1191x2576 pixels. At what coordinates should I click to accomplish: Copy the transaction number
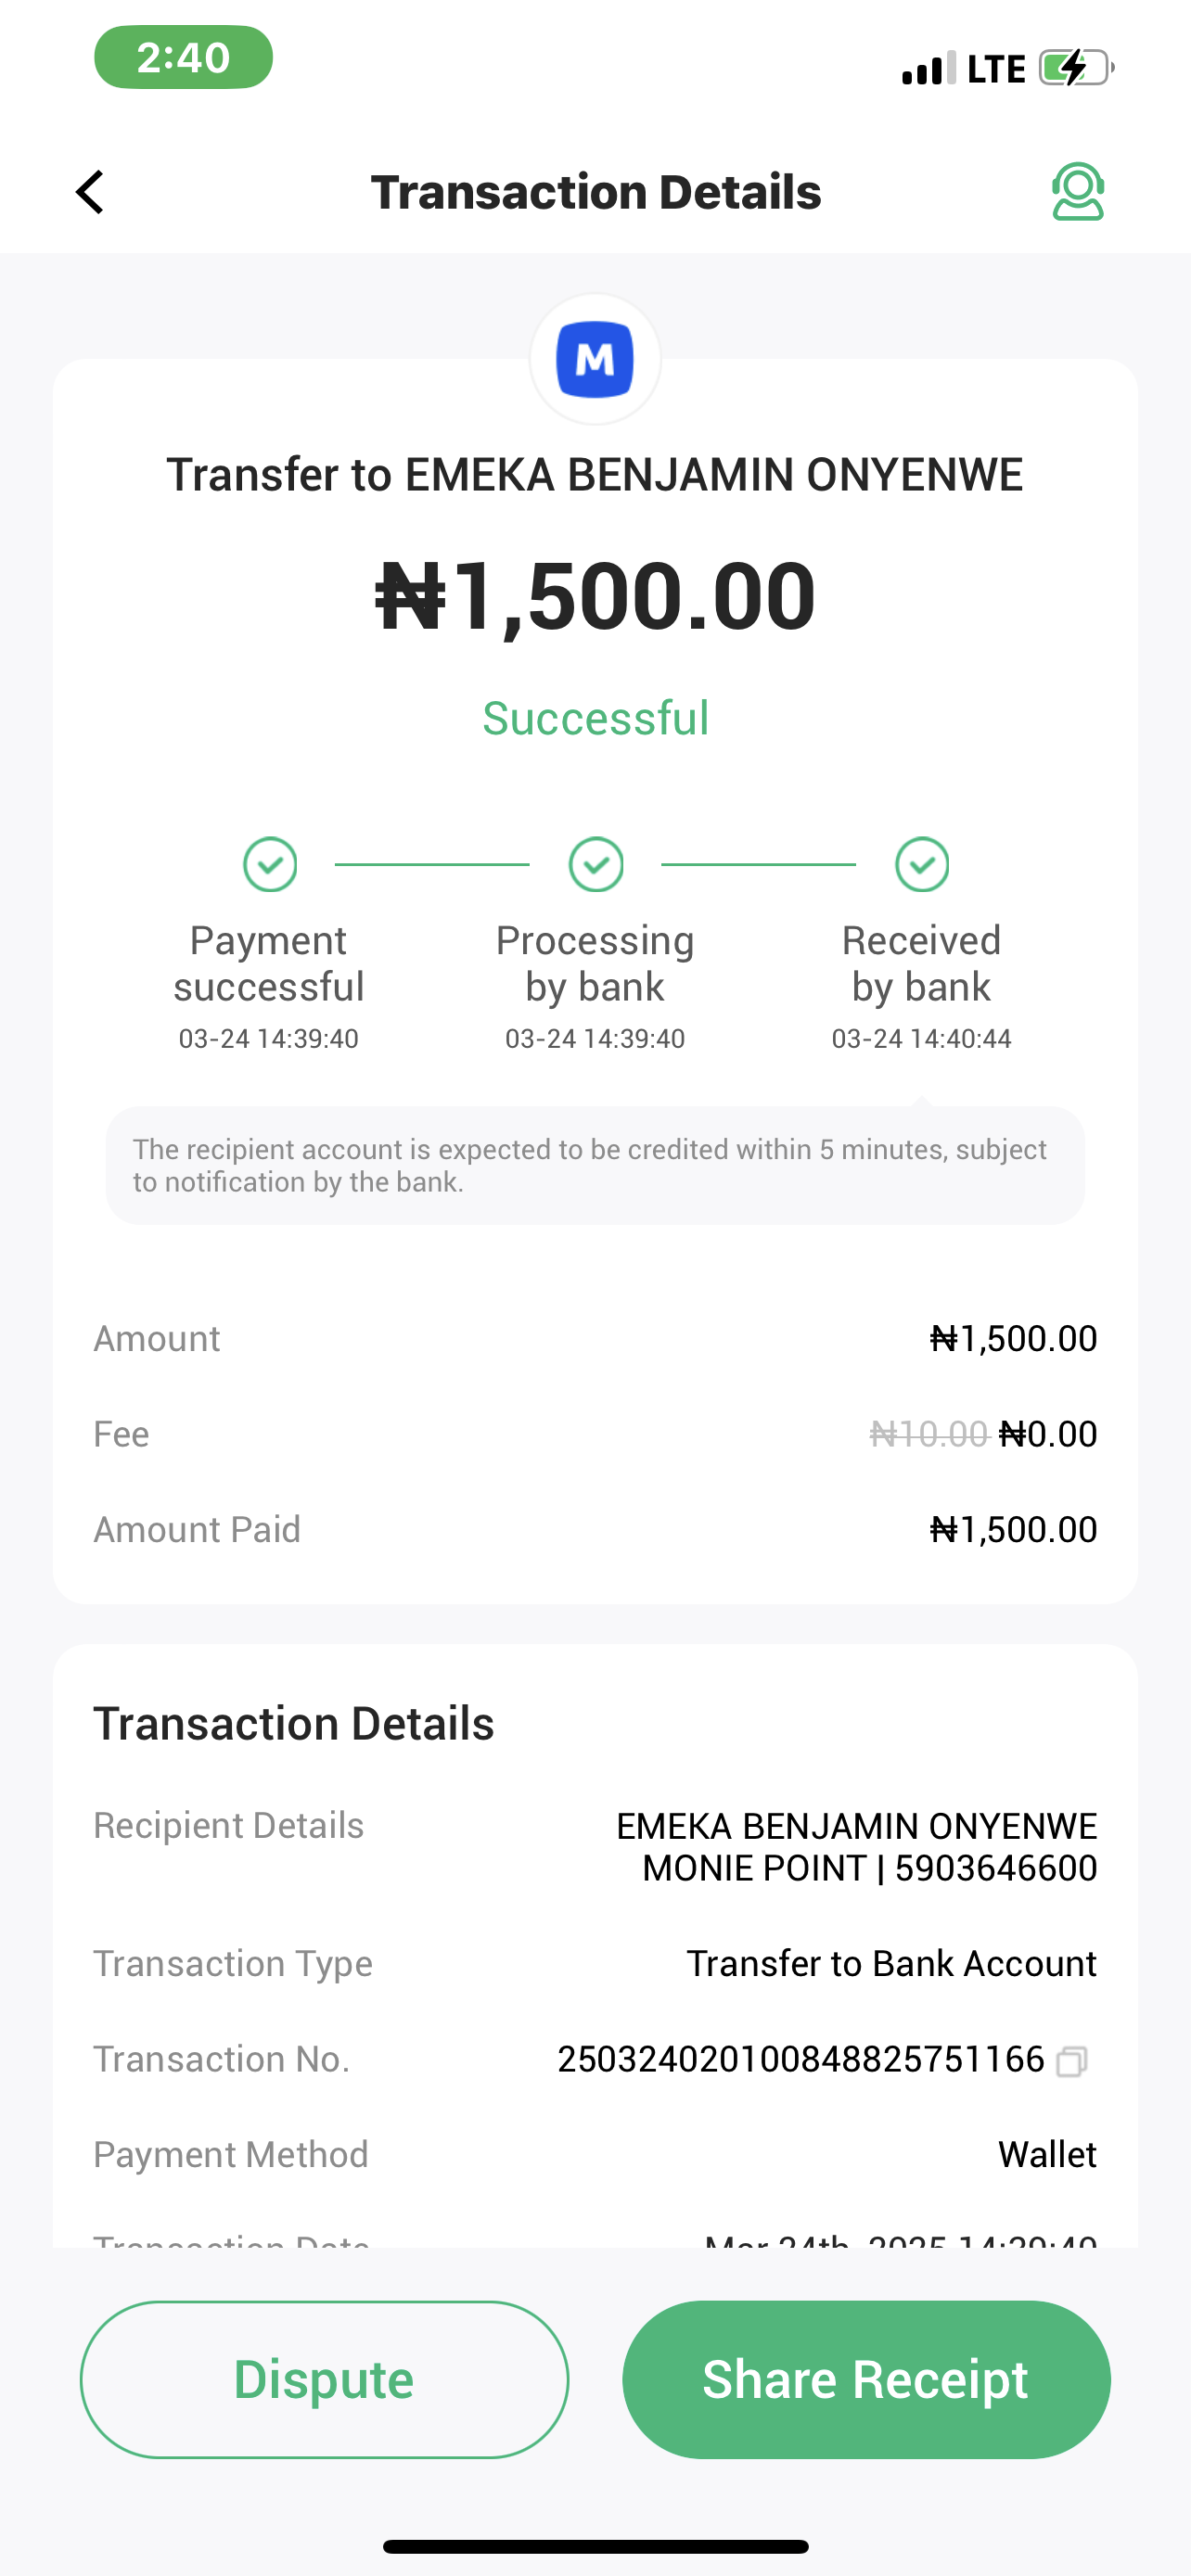tap(1071, 2061)
